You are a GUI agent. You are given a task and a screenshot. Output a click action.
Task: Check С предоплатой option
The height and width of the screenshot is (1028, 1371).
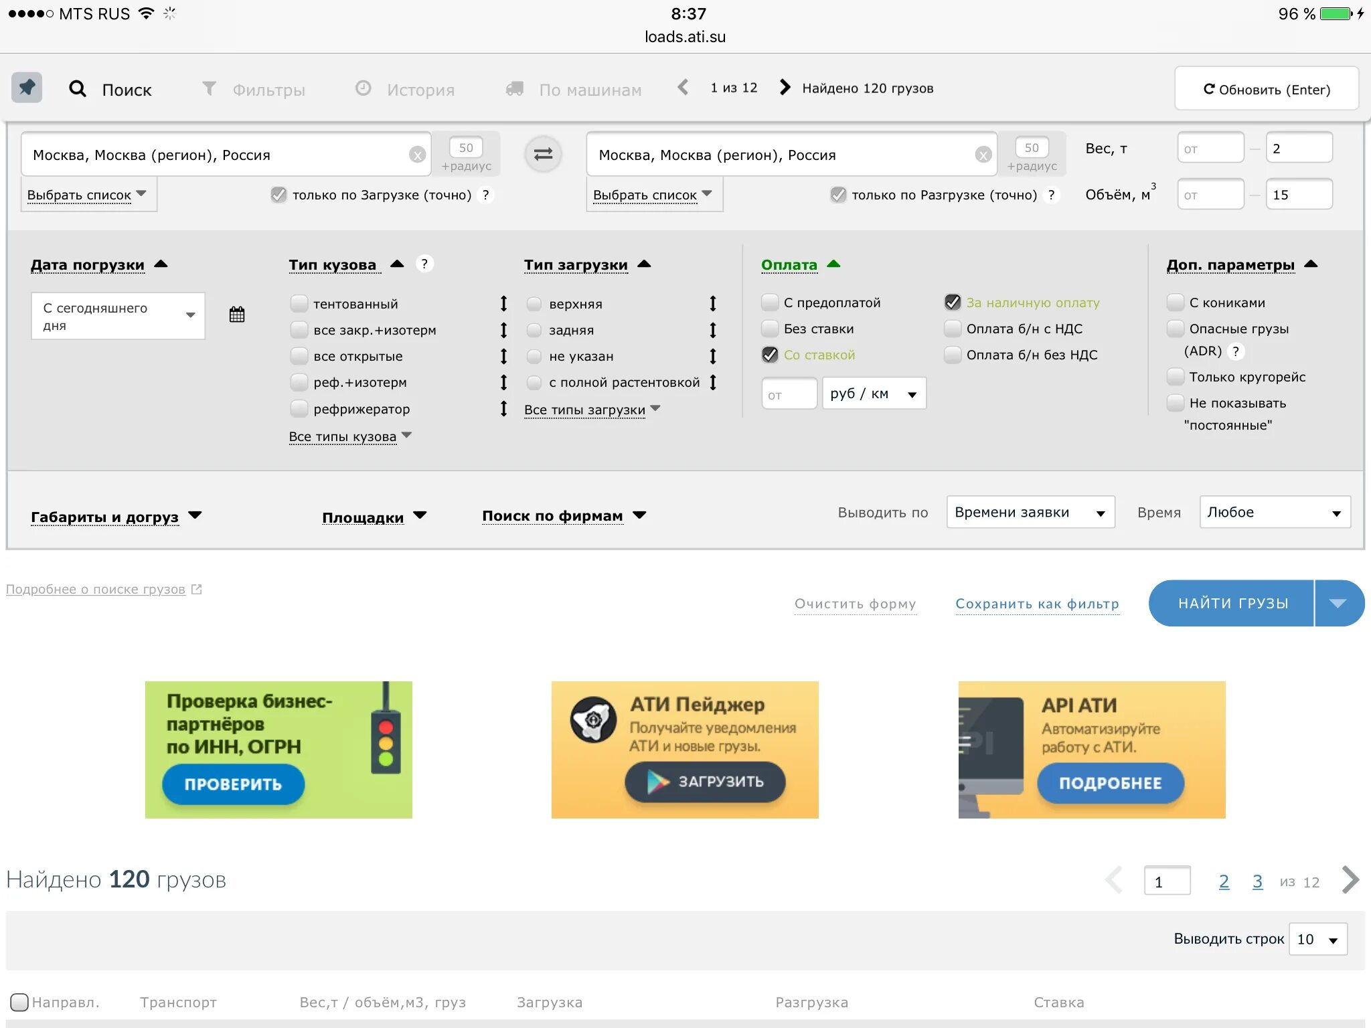(x=770, y=303)
